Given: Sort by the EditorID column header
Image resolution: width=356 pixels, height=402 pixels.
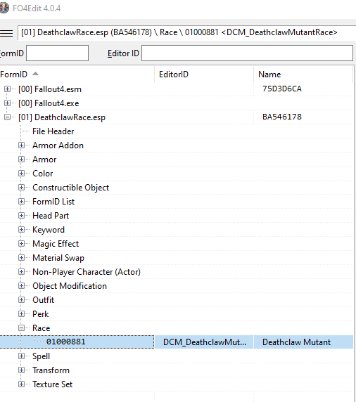Looking at the screenshot, I should pos(204,74).
